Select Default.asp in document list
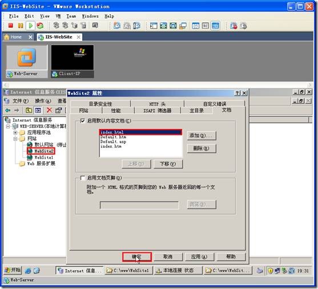 pos(113,142)
